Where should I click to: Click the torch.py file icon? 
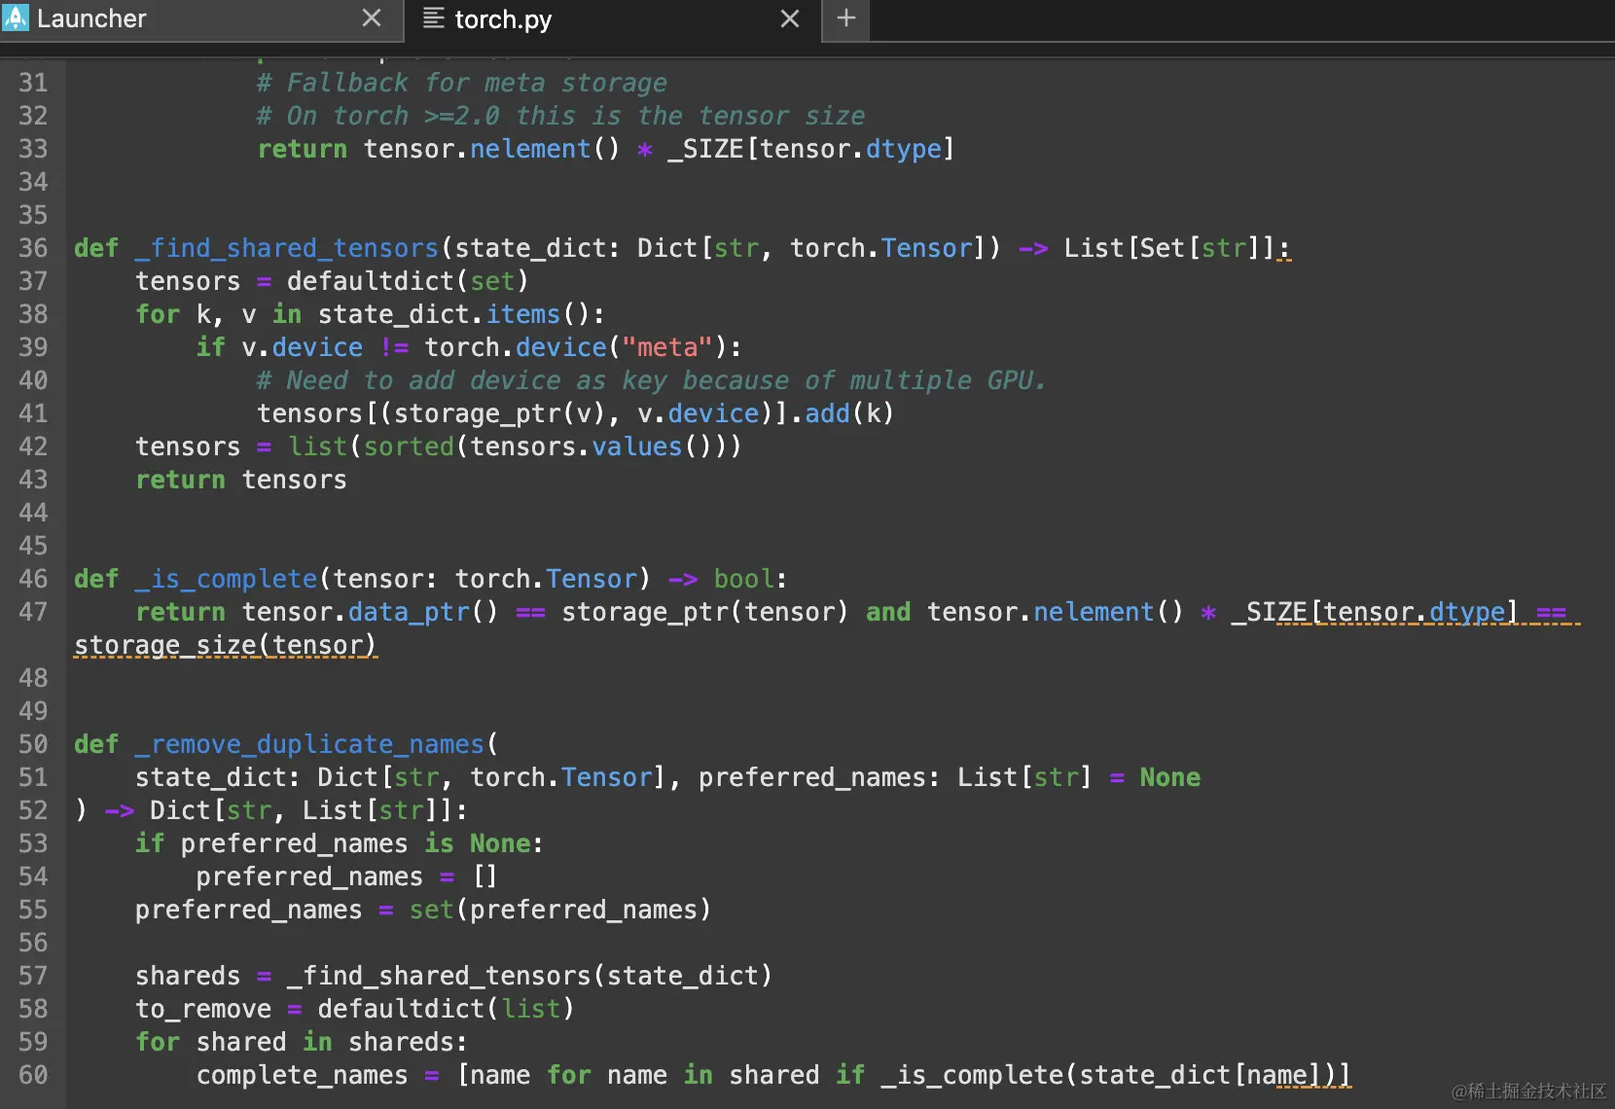[x=434, y=18]
